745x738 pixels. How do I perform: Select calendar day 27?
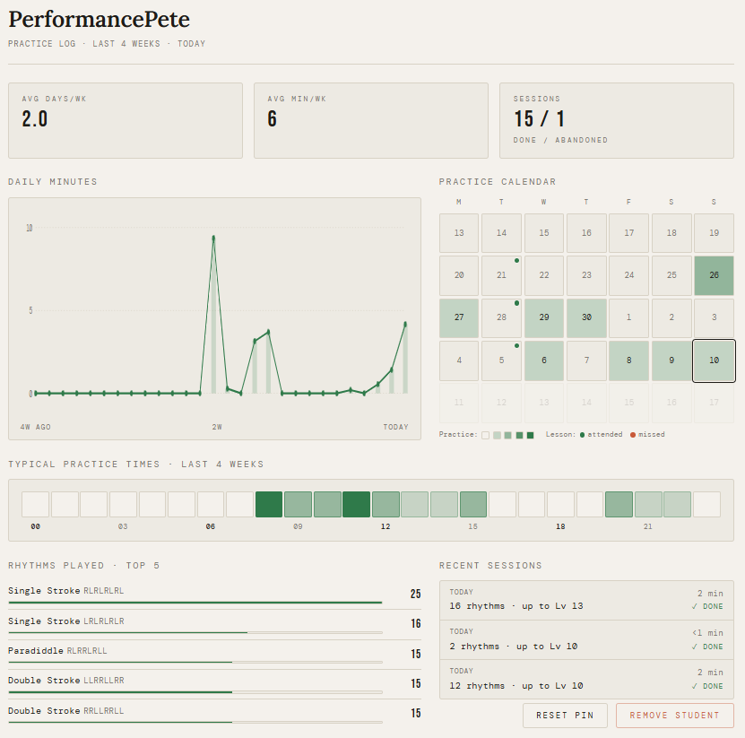click(459, 317)
